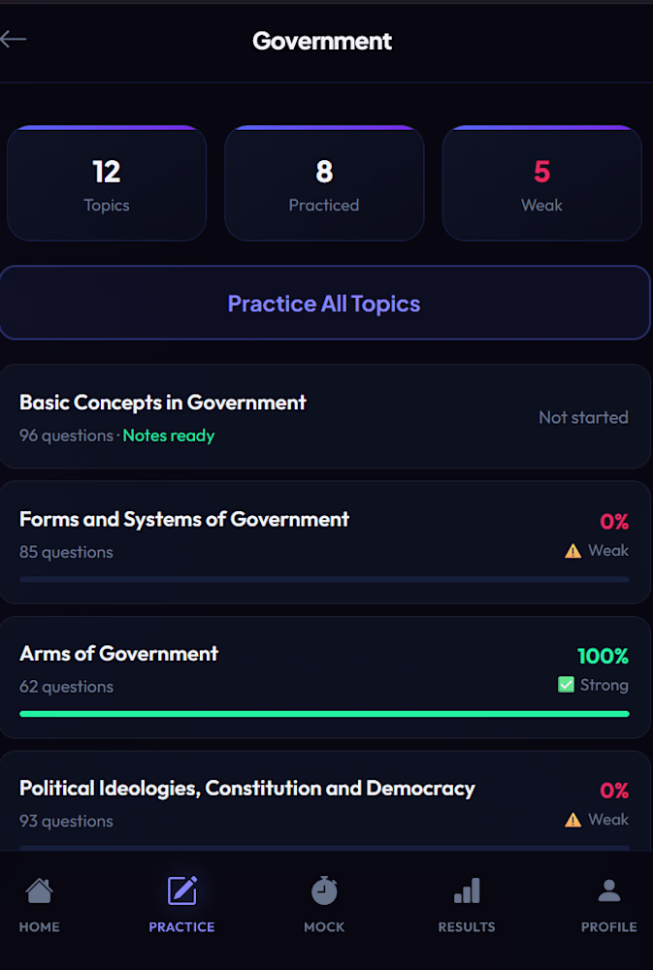
Task: Open the Home tab house icon
Action: (39, 890)
